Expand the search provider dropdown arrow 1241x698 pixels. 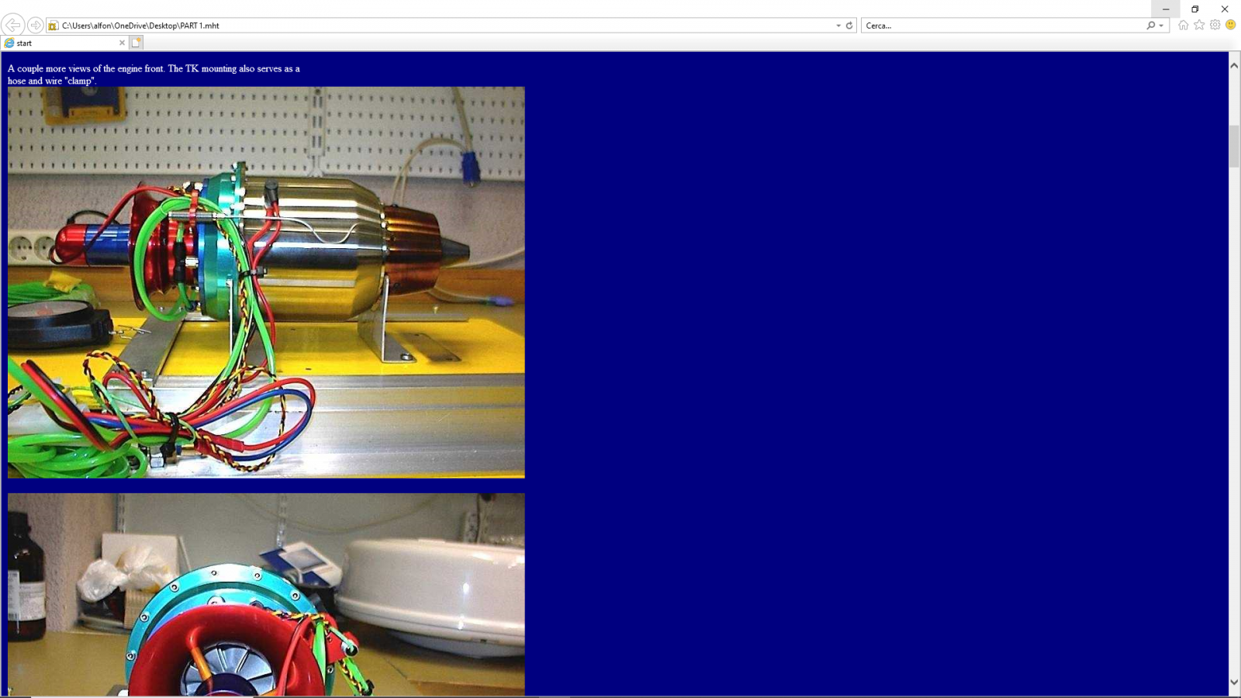click(1161, 26)
